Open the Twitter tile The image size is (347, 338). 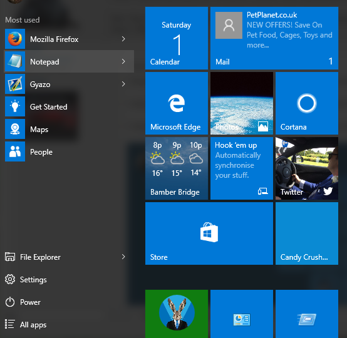[307, 168]
